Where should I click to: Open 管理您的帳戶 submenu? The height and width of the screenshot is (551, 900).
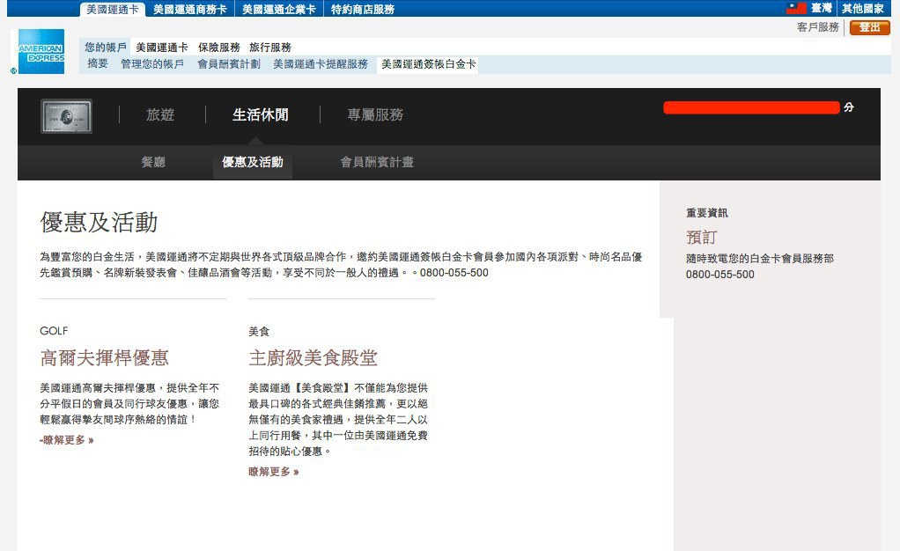pyautogui.click(x=152, y=63)
